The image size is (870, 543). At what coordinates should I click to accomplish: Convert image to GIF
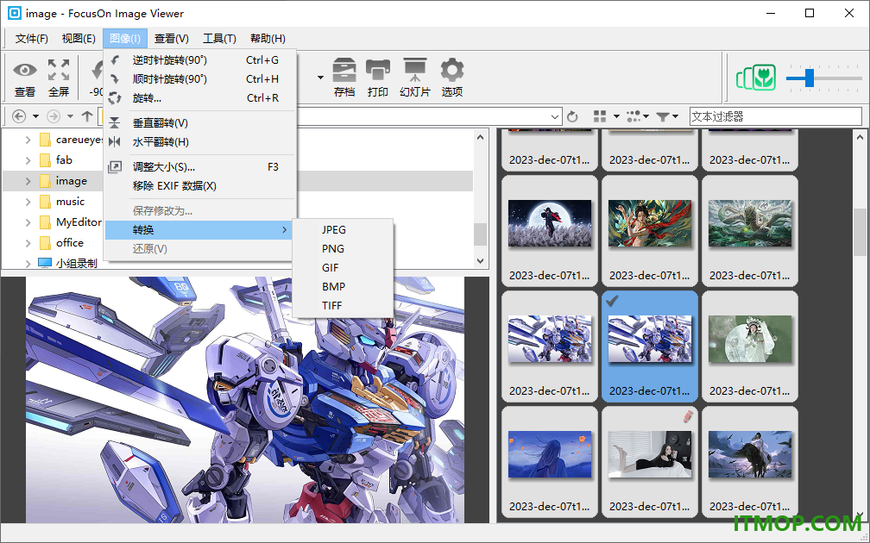click(343, 267)
